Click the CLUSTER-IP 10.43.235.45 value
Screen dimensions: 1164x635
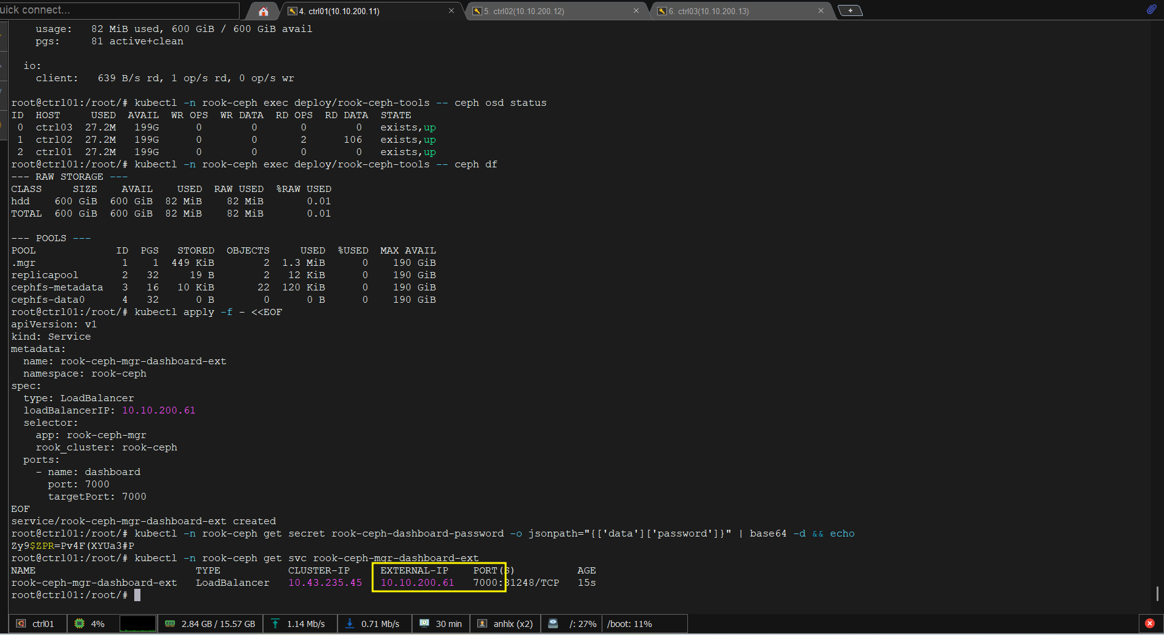(325, 583)
